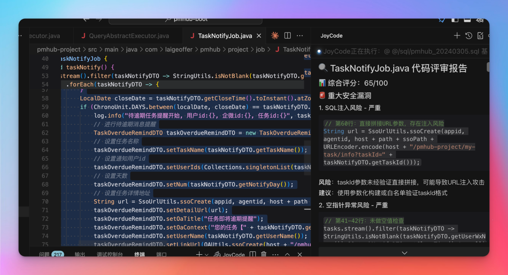
Task: Kill terminal with trash icon
Action: [264, 255]
